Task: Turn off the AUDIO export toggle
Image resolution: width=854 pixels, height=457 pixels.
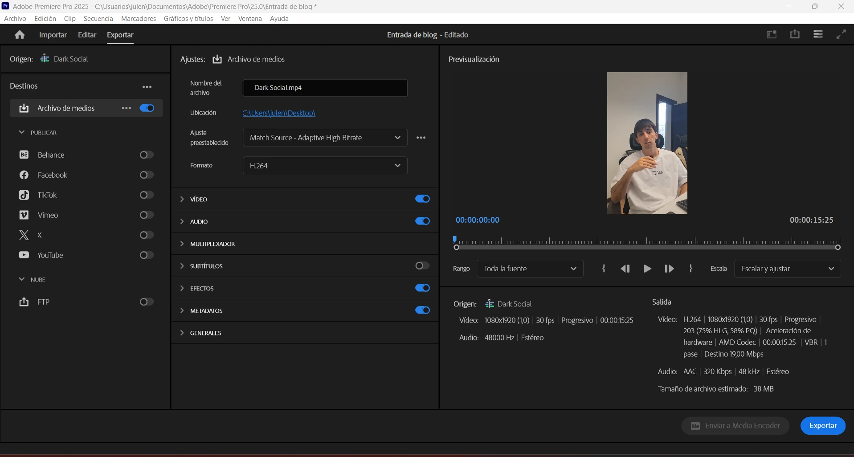Action: click(x=422, y=221)
